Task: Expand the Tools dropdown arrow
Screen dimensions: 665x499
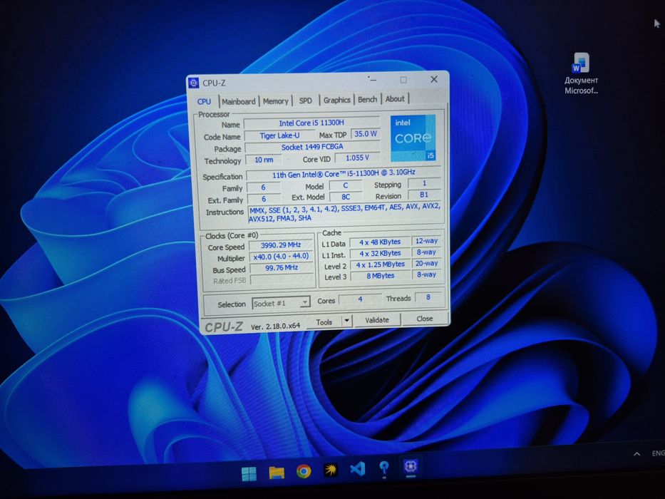Action: point(346,320)
